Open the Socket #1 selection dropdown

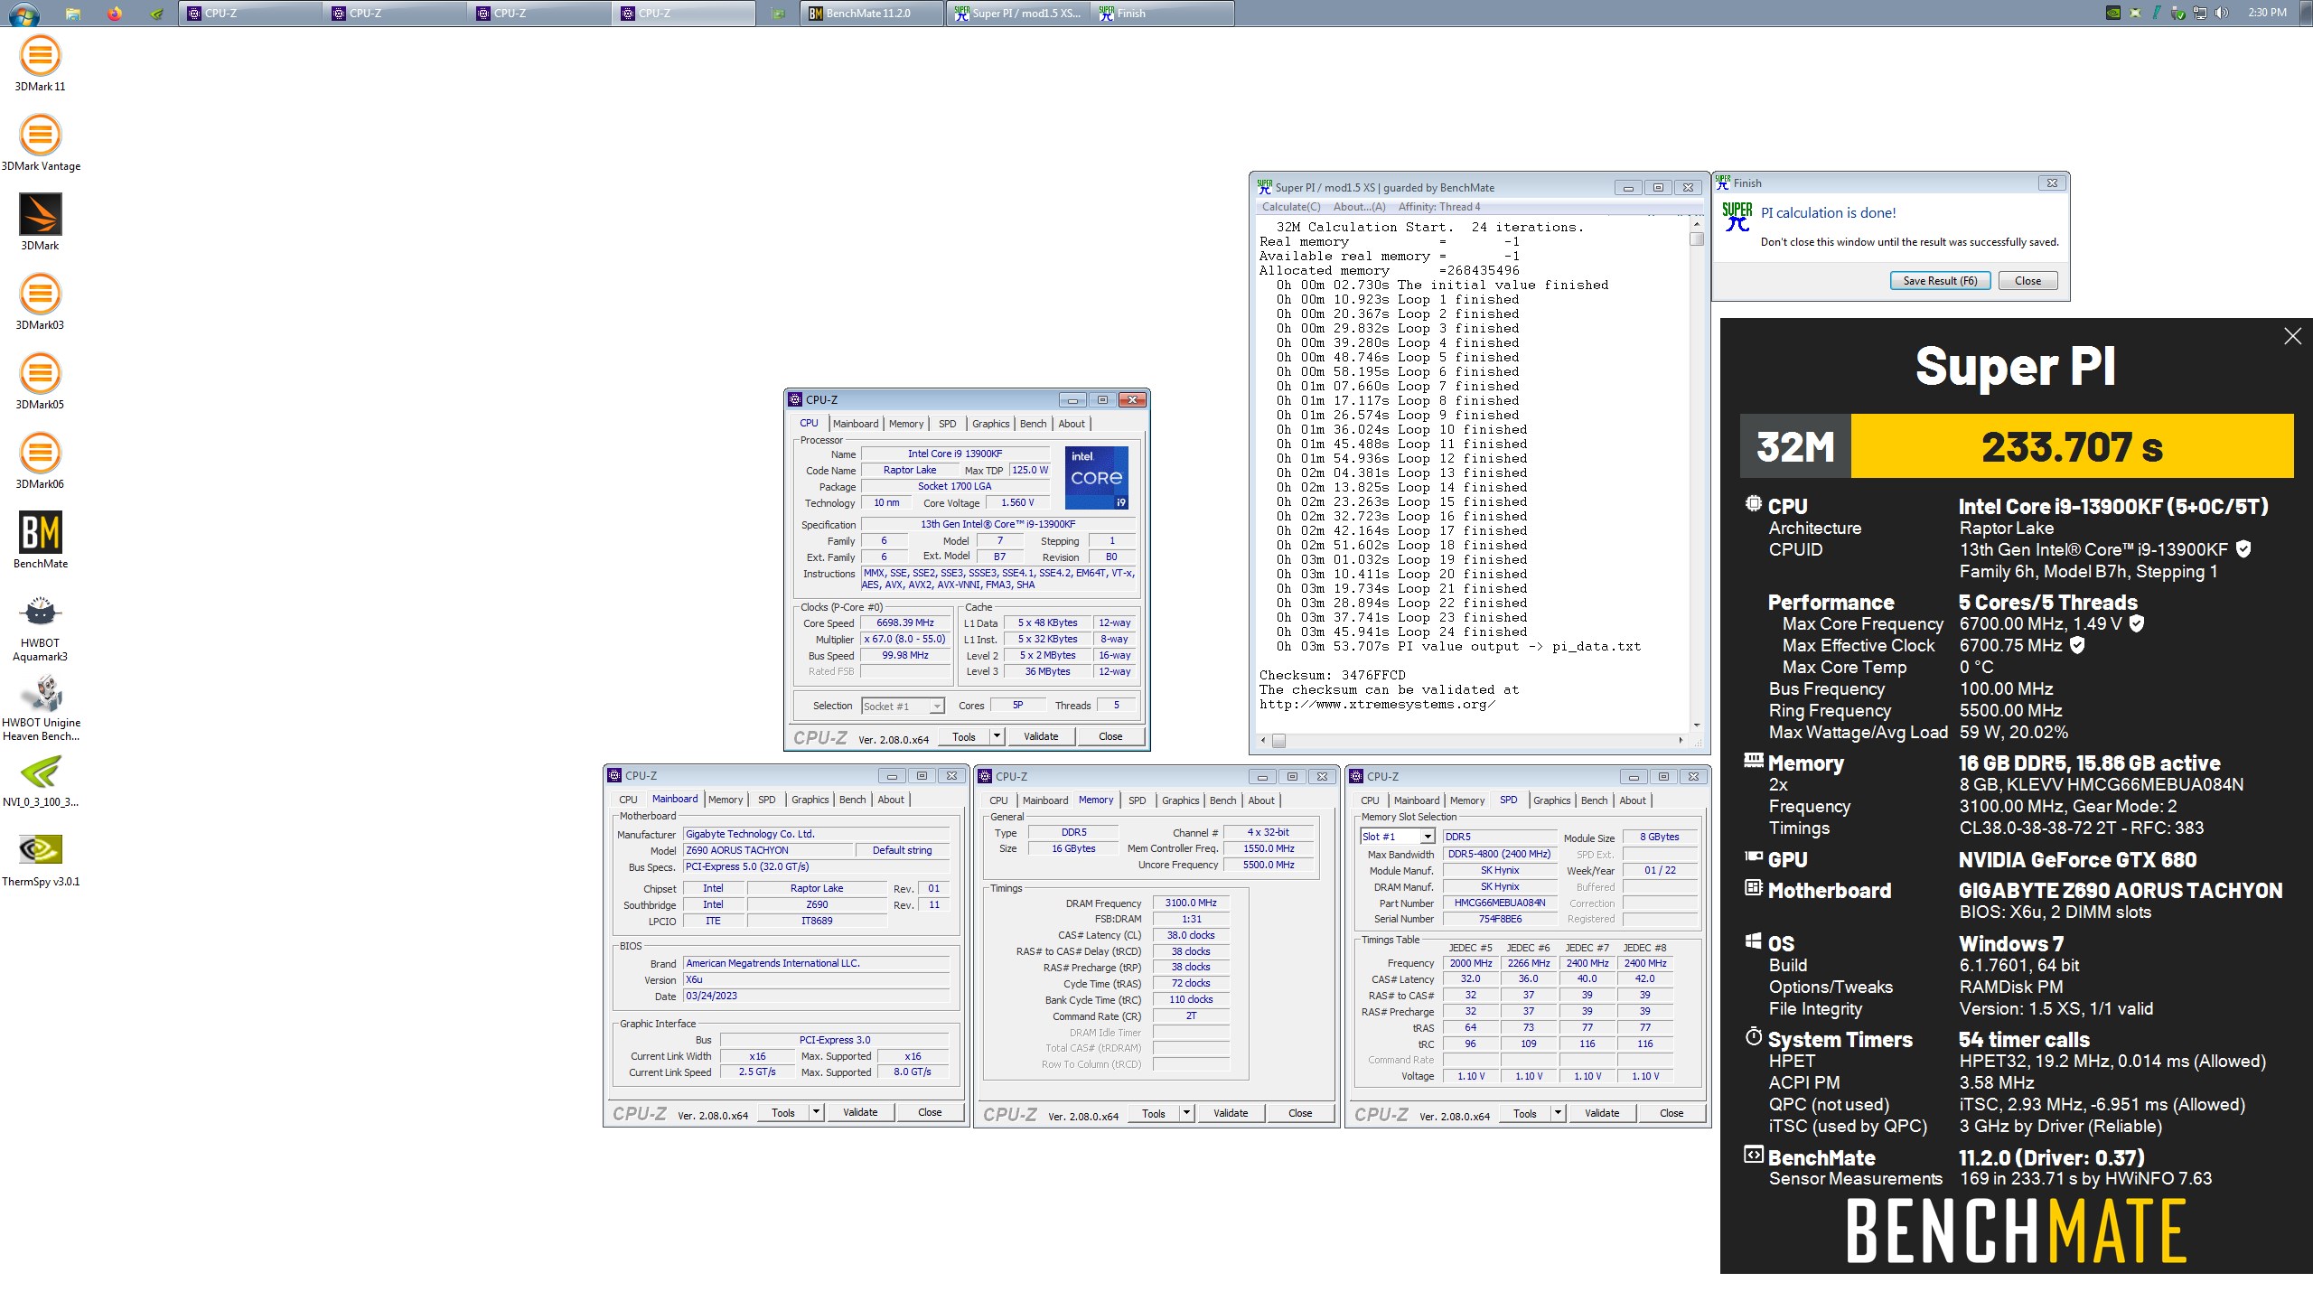coord(902,707)
